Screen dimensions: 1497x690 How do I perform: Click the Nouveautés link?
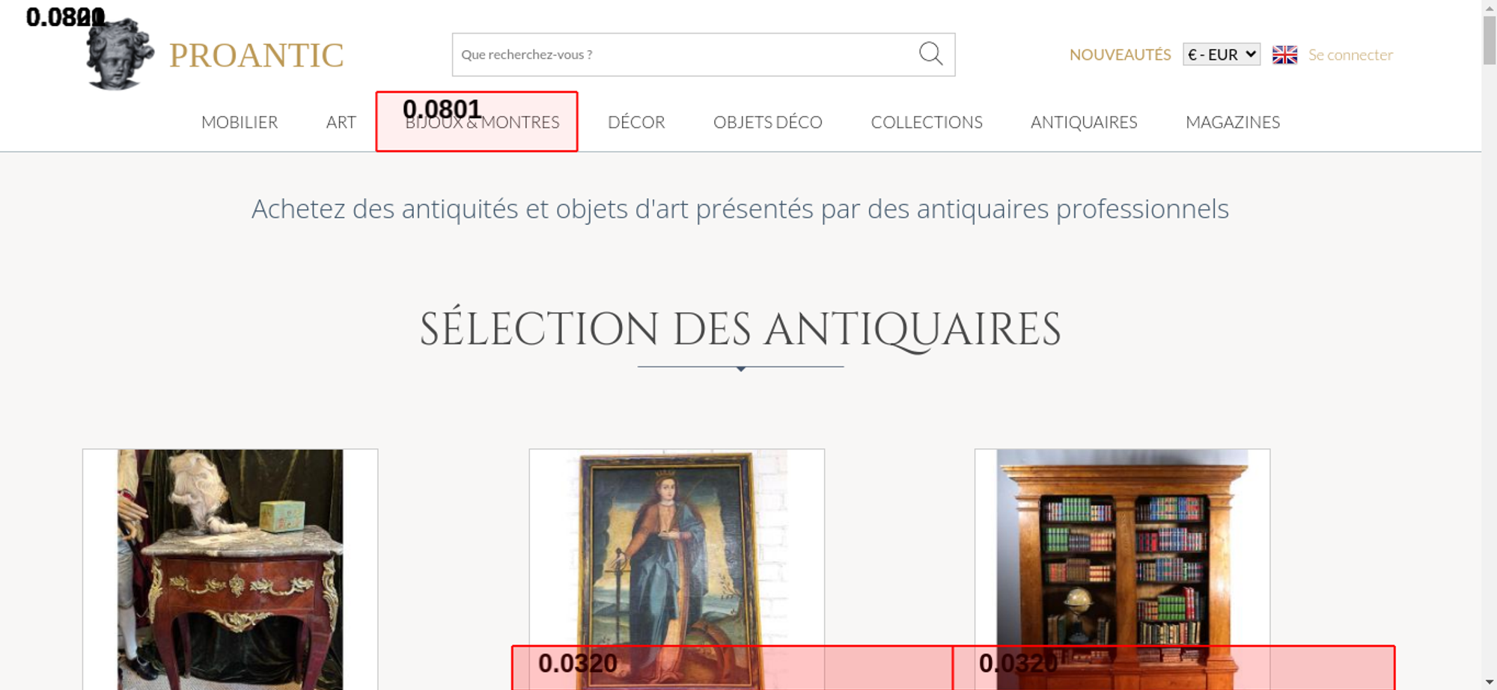click(x=1120, y=55)
